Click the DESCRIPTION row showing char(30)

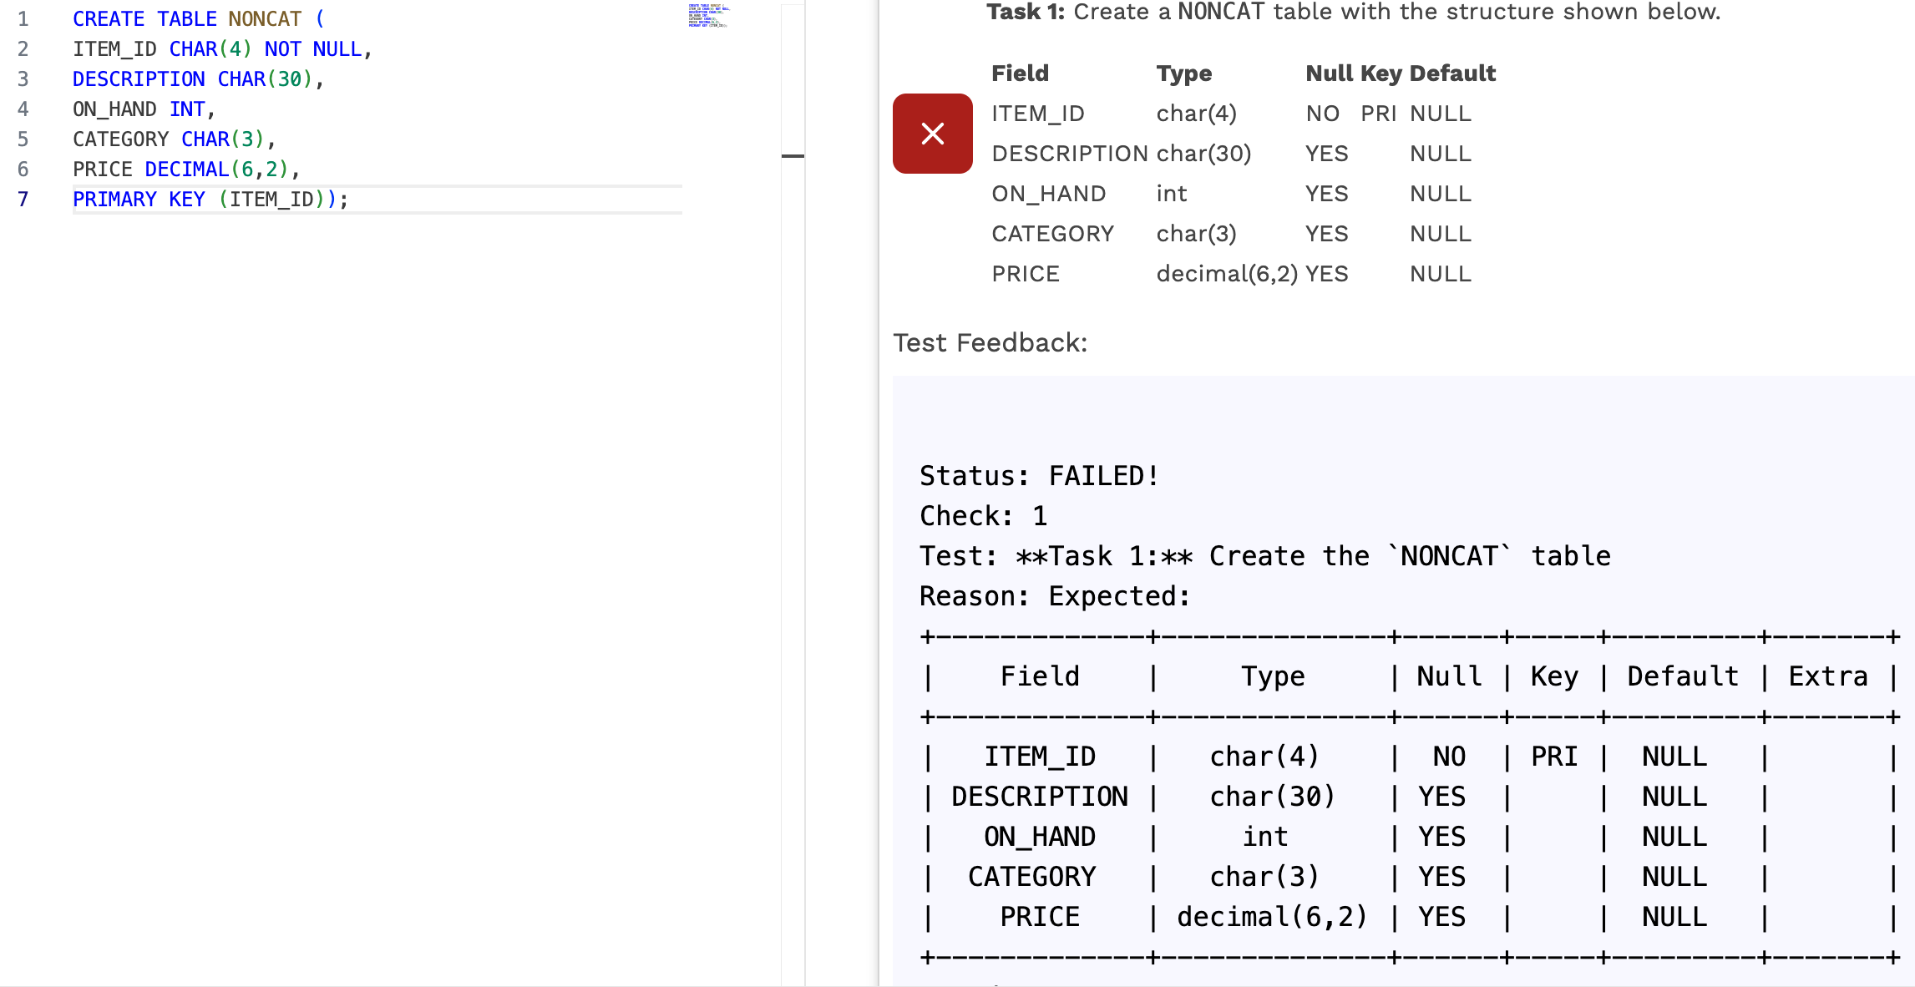1070,153
